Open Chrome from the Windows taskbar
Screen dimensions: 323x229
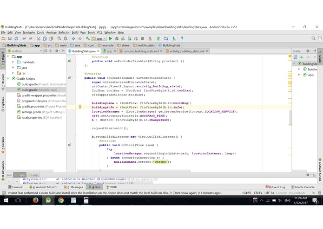[x=61, y=200]
